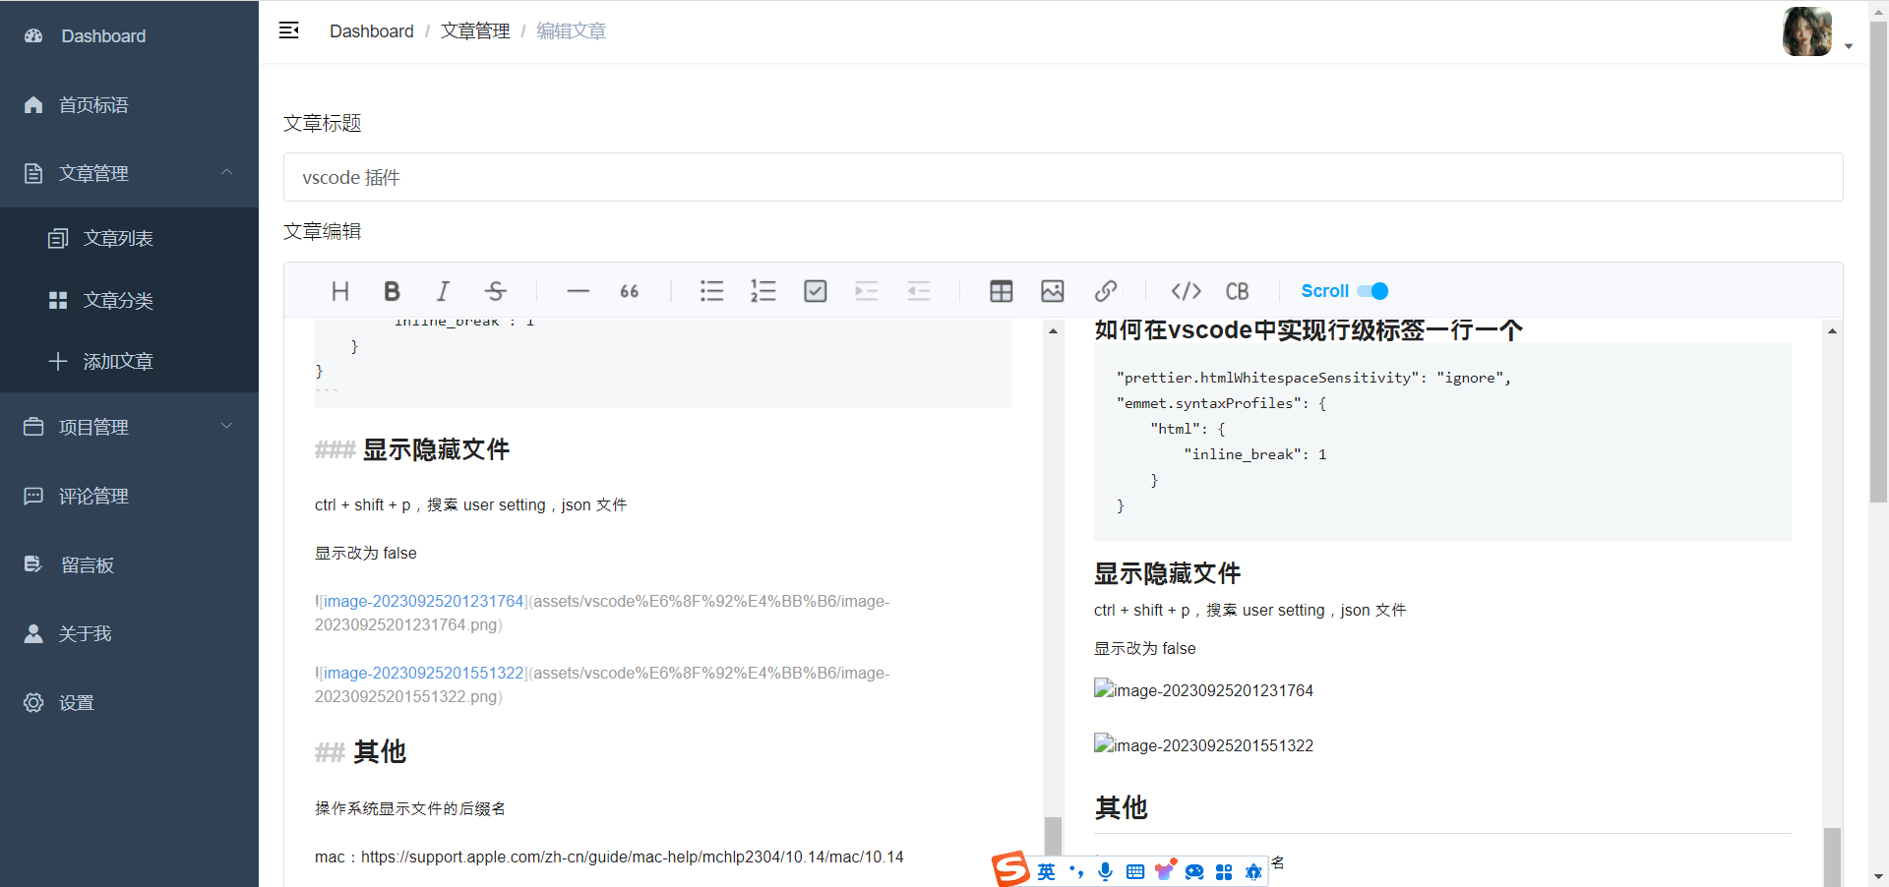The image size is (1889, 887).
Task: Click page scrollbar down arrow
Action: click(1878, 876)
